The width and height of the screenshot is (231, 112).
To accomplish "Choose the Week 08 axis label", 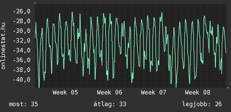I will tap(197, 92).
